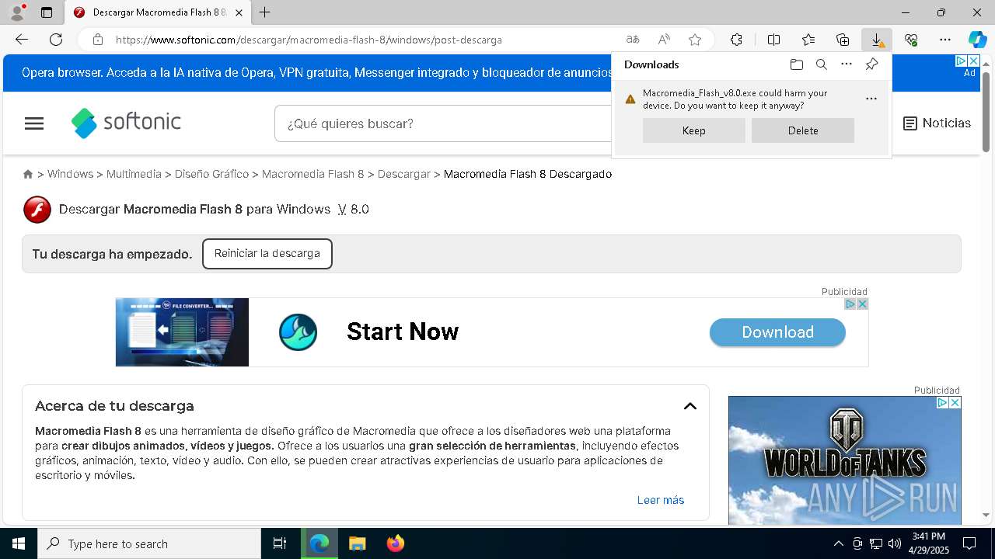View site information lock icon

point(97,40)
